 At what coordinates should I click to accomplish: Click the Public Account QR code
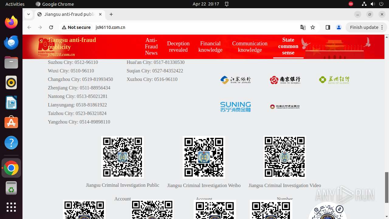pos(122,157)
